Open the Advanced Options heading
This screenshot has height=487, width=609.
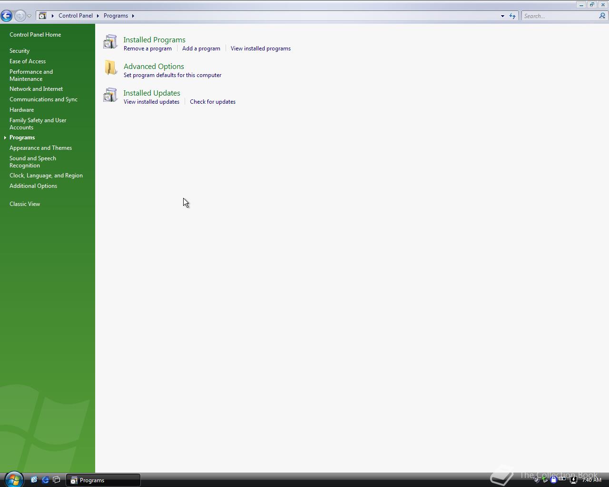point(154,67)
